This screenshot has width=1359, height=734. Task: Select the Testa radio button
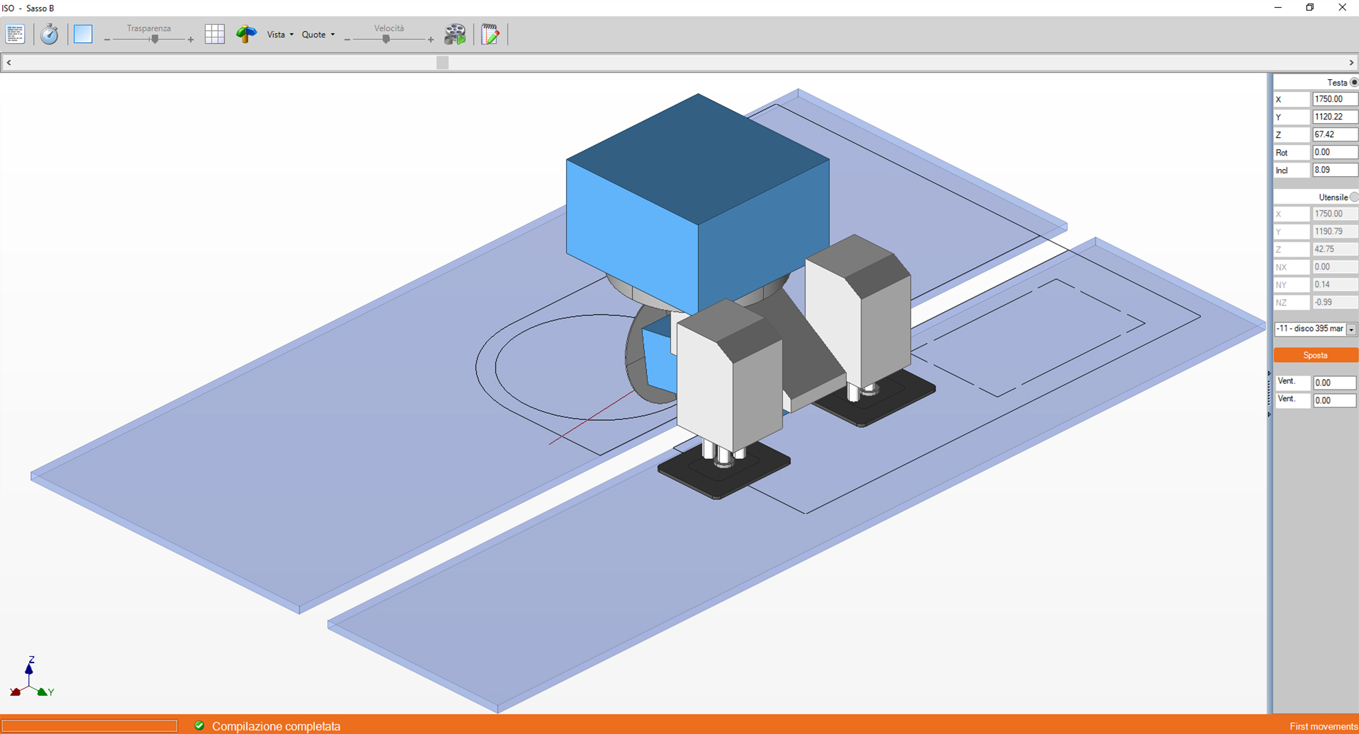1354,82
